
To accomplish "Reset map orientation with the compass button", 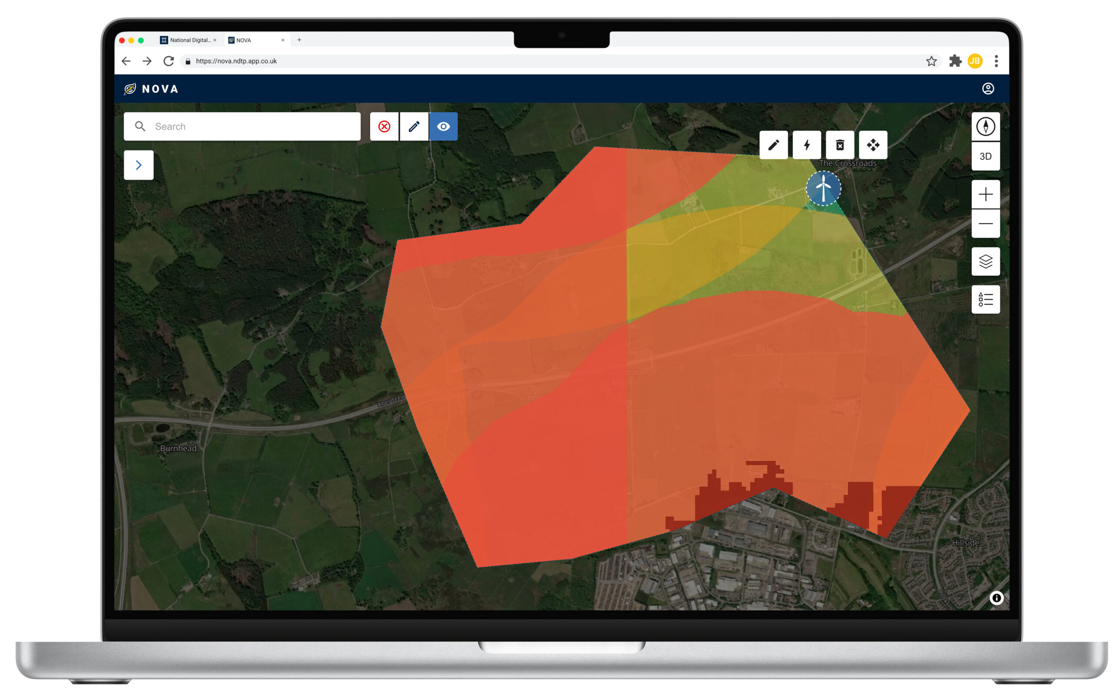I will tap(985, 126).
